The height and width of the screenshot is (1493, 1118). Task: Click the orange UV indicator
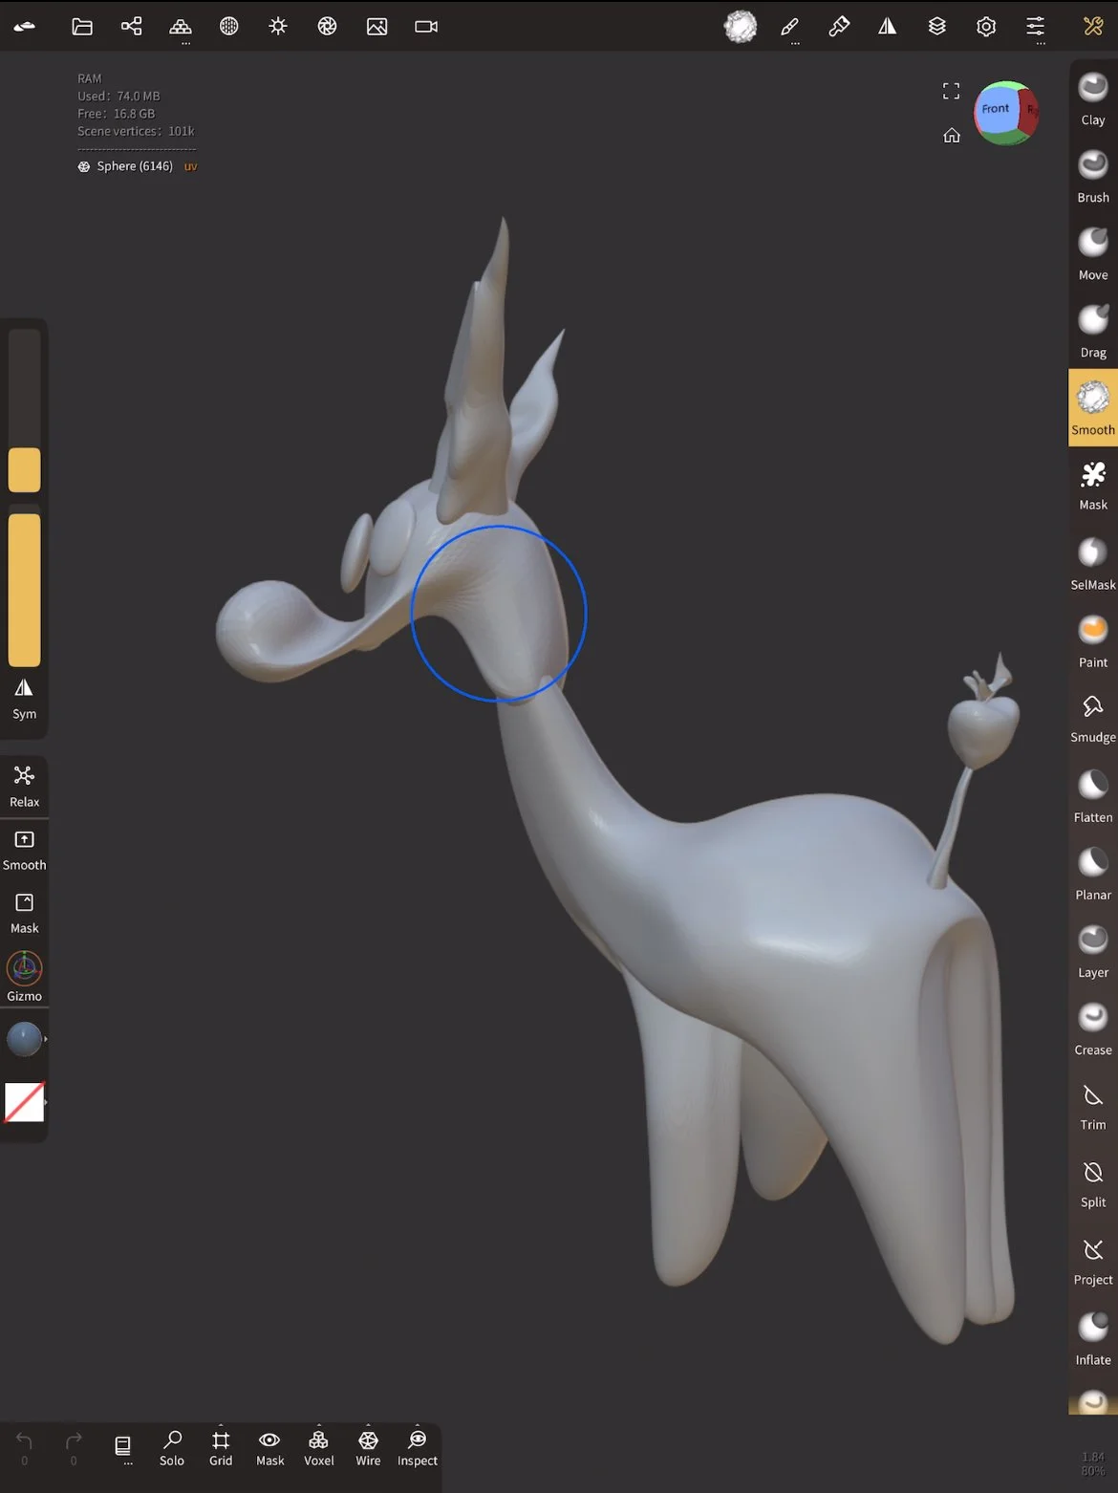click(x=190, y=166)
